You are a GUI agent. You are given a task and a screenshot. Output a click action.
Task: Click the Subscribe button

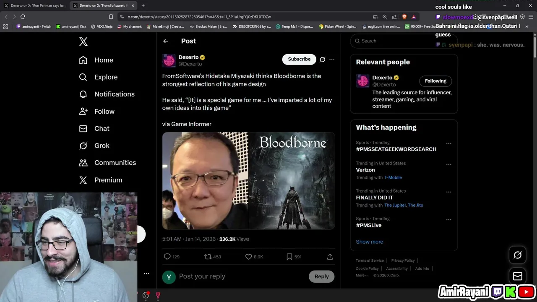click(299, 59)
